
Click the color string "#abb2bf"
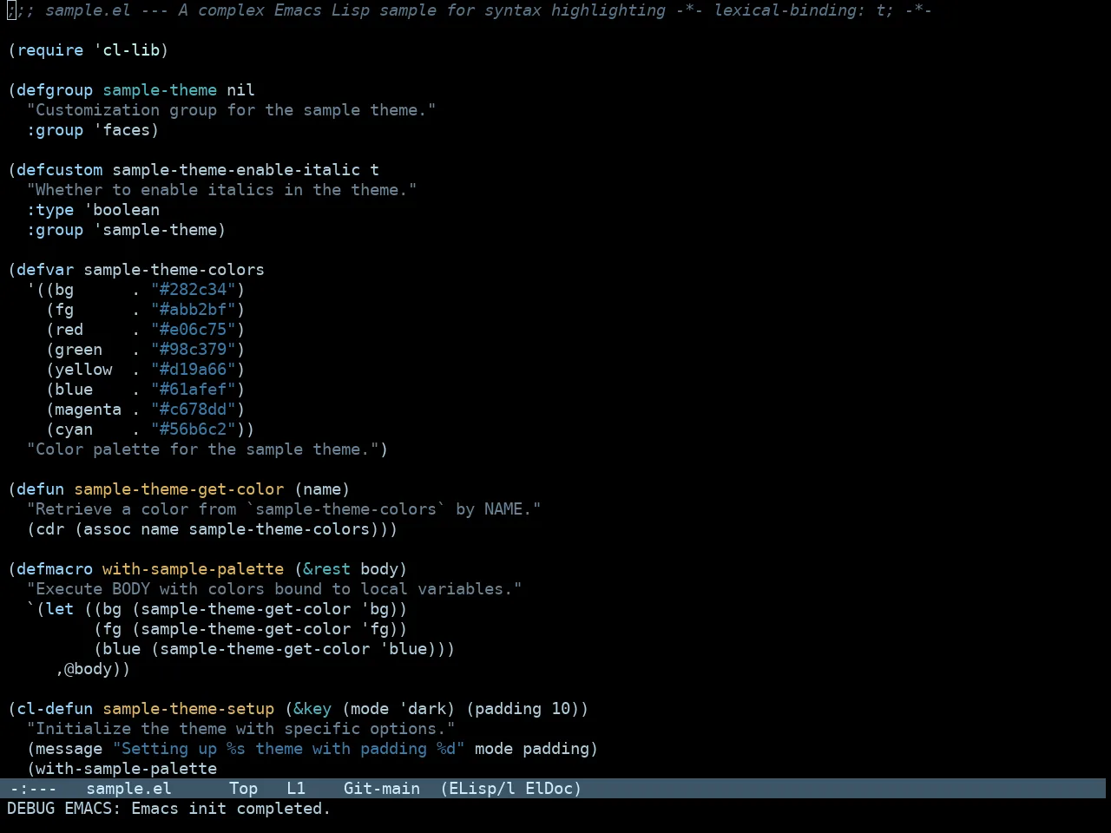(x=194, y=309)
